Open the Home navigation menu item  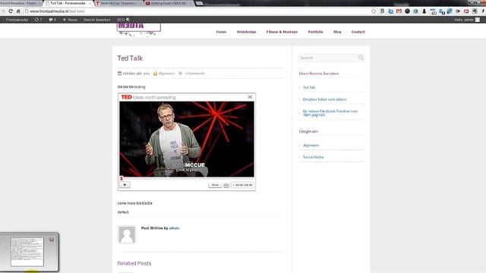tap(221, 32)
